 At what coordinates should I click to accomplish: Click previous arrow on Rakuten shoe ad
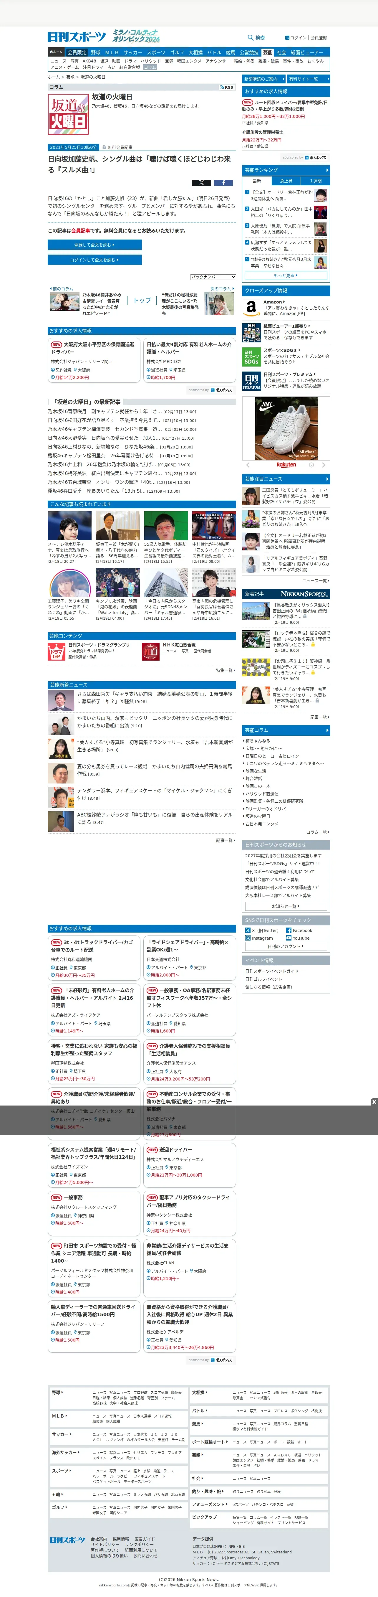248,464
